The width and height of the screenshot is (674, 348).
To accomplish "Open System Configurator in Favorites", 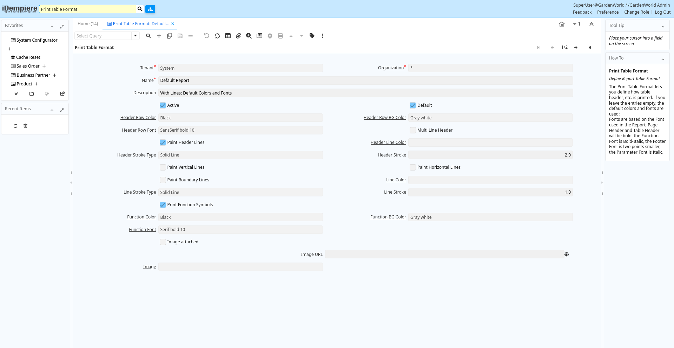I will click(x=37, y=40).
